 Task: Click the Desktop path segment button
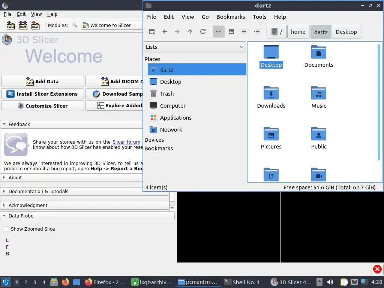tap(346, 31)
